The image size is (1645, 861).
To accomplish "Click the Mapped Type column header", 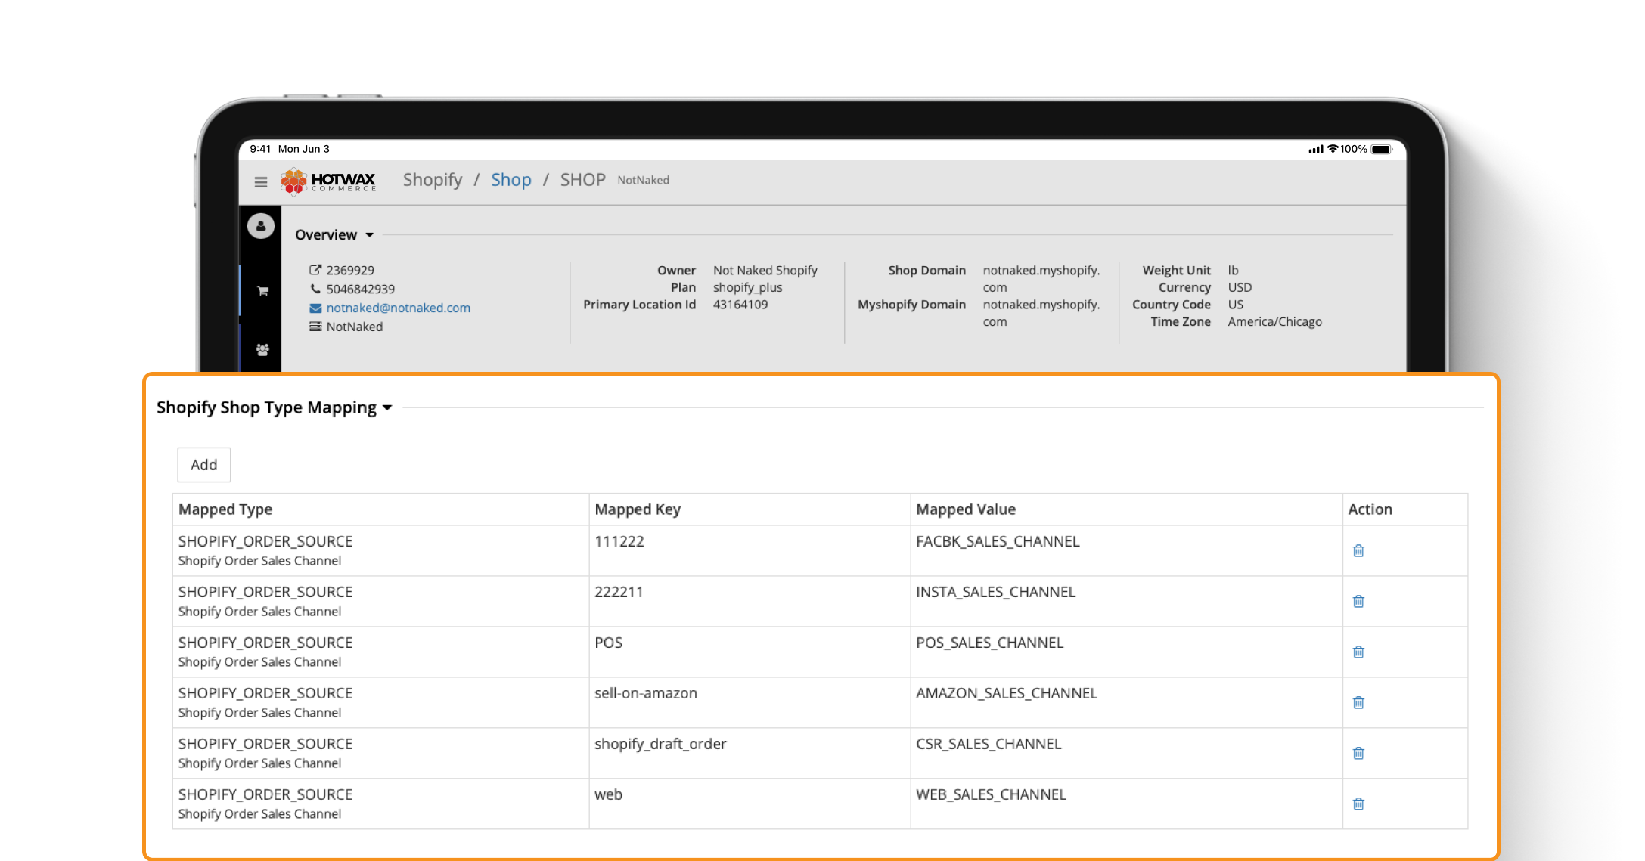I will 225,509.
